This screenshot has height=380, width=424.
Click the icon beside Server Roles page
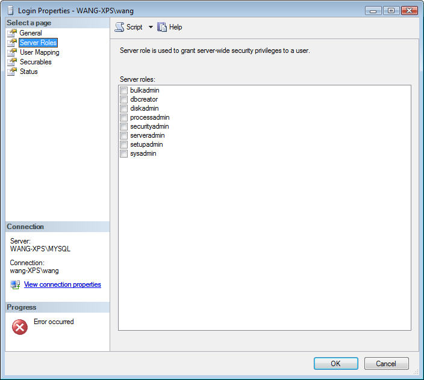[x=12, y=43]
